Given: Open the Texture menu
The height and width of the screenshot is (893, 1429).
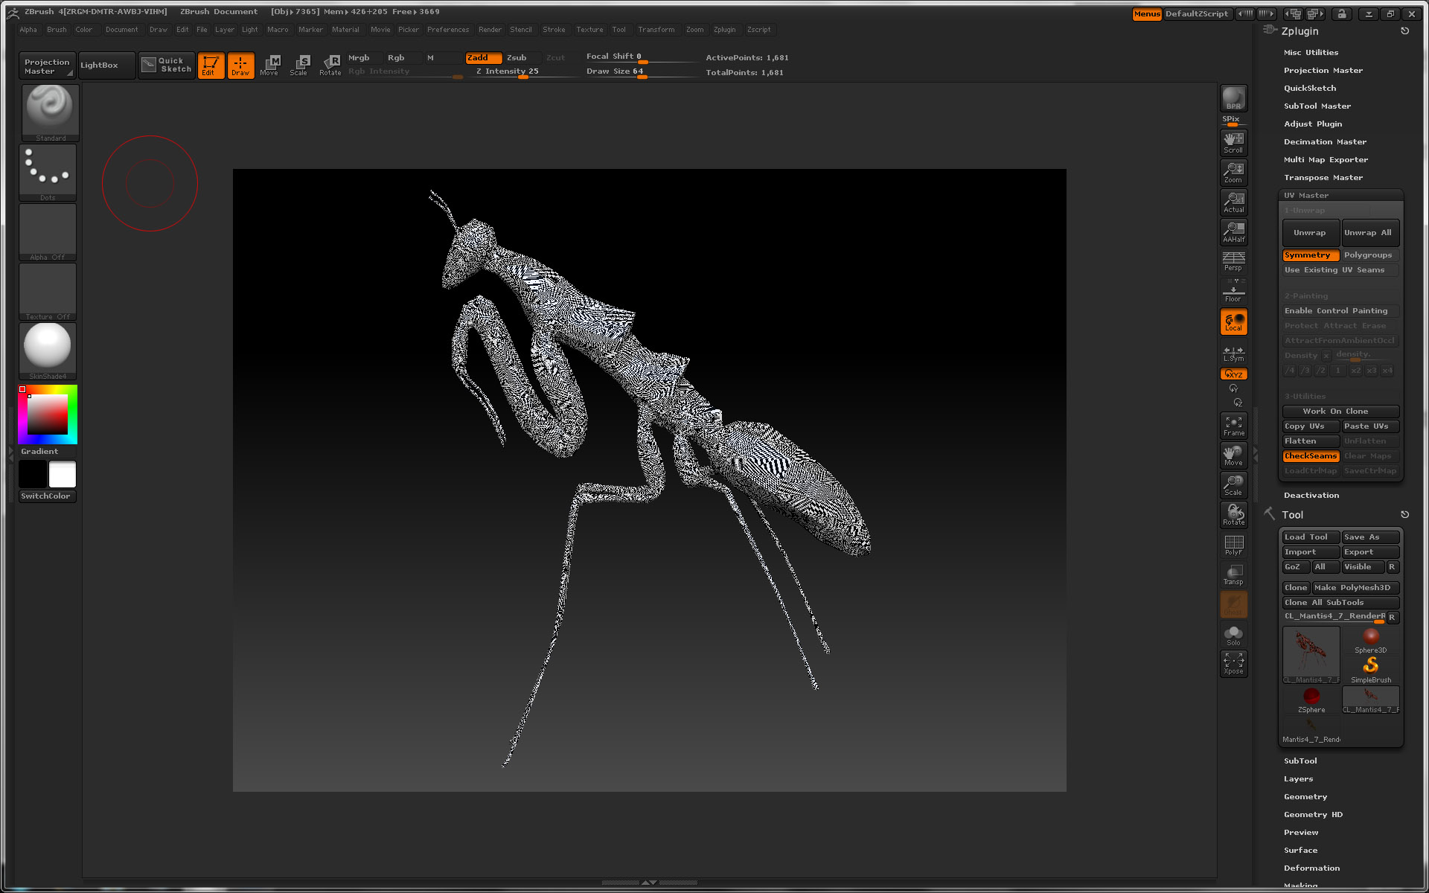Looking at the screenshot, I should (589, 30).
